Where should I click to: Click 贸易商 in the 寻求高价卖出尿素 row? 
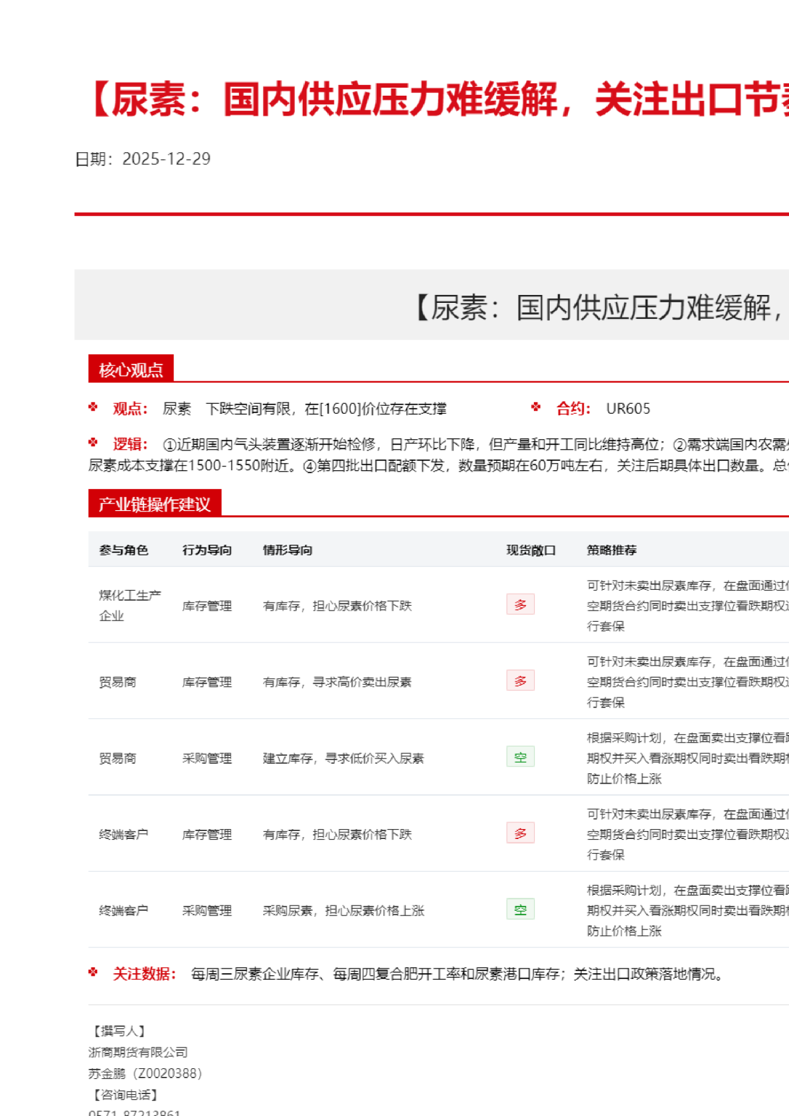pos(118,682)
